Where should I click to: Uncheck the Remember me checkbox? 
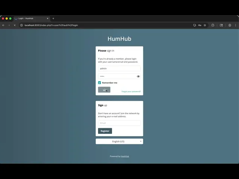pyautogui.click(x=100, y=83)
